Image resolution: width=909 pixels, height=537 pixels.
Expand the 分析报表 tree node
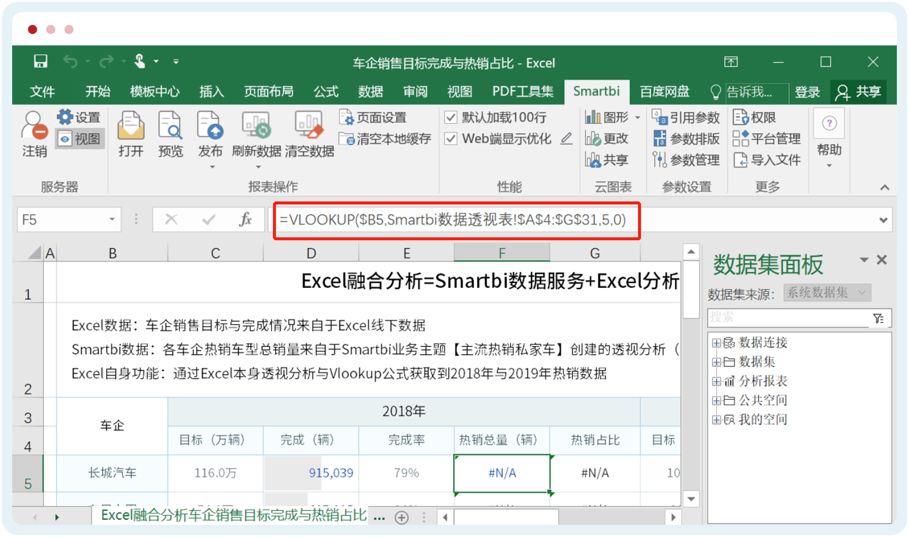716,381
